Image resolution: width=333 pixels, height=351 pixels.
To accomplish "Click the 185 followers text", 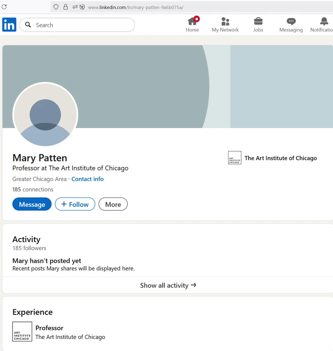I will pyautogui.click(x=30, y=248).
